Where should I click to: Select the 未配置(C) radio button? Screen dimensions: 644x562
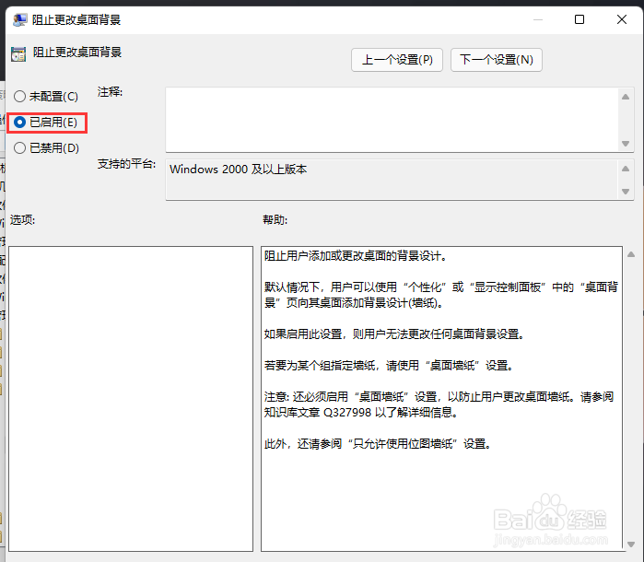click(x=45, y=97)
